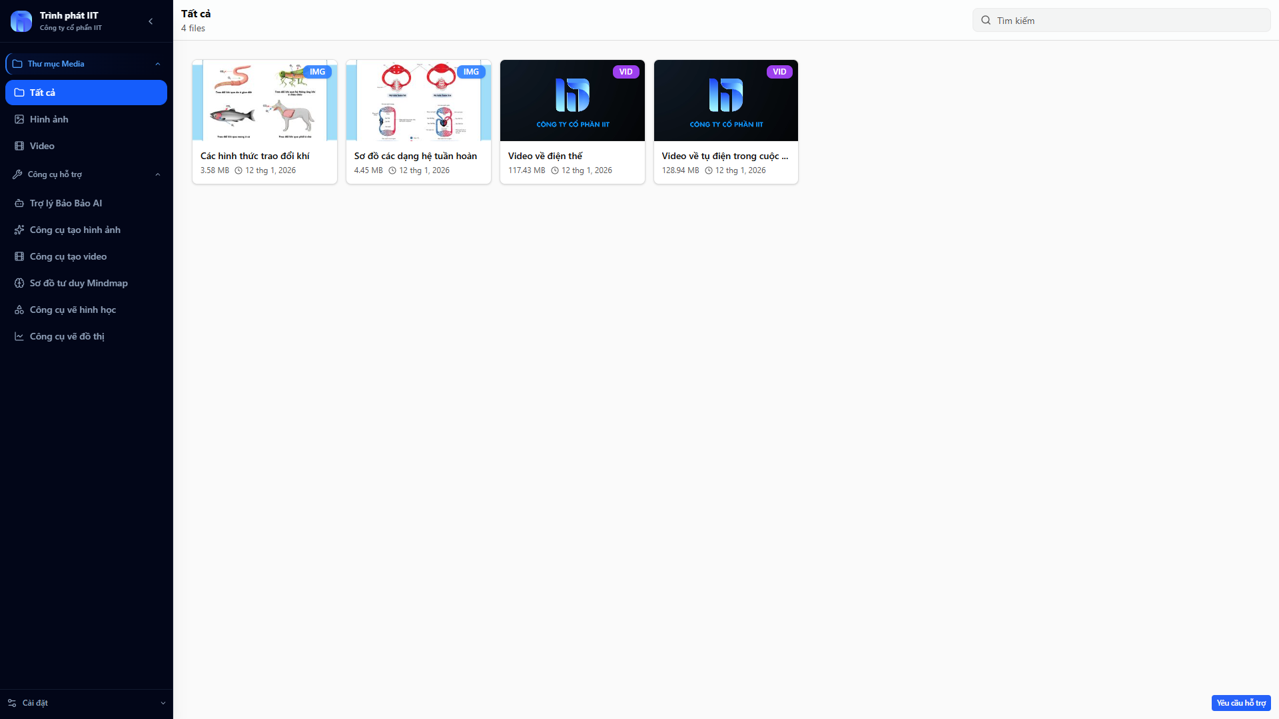The width and height of the screenshot is (1279, 719).
Task: Select the Tất cả menu item
Action: [86, 93]
